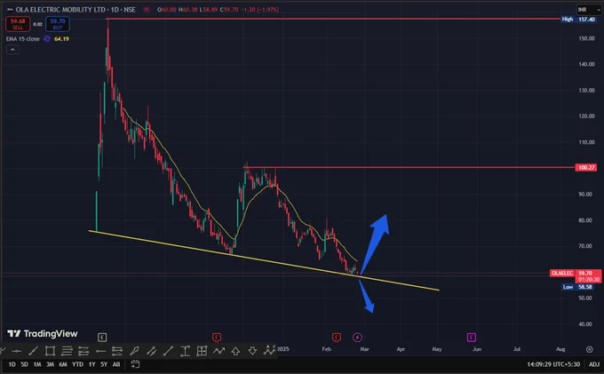Open symbol search from OLA ELECTRIC title
This screenshot has height=374, width=604.
(x=75, y=10)
